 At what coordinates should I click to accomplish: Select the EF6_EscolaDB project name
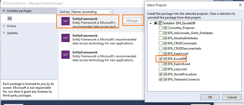tap(177, 59)
